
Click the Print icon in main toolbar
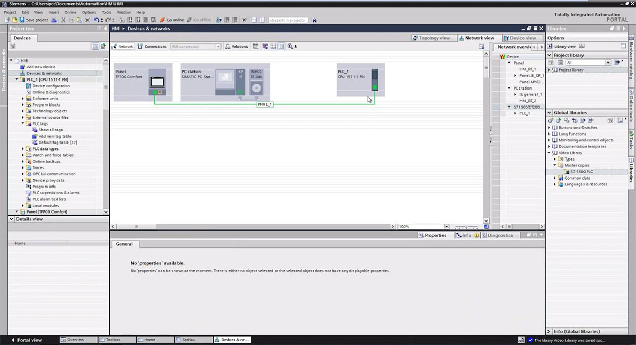[54, 20]
